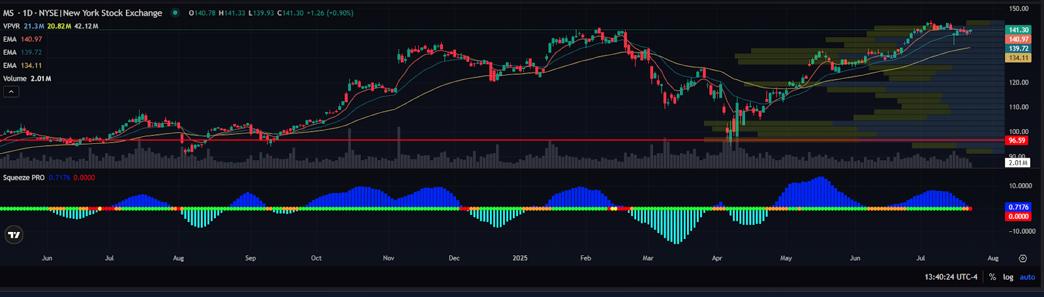Screen dimensions: 1044x297
Task: Click the red 140.97 EMA price label
Action: 1018,39
